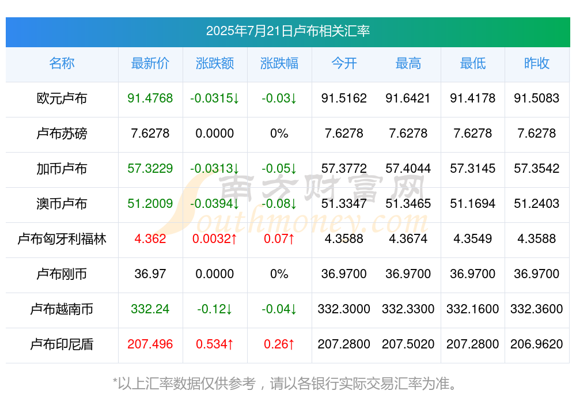Click change amount -0.0315↓
This screenshot has width=576, height=402.
pos(214,98)
